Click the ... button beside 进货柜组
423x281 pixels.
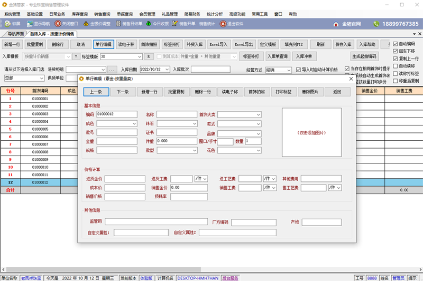pyautogui.click(x=112, y=70)
